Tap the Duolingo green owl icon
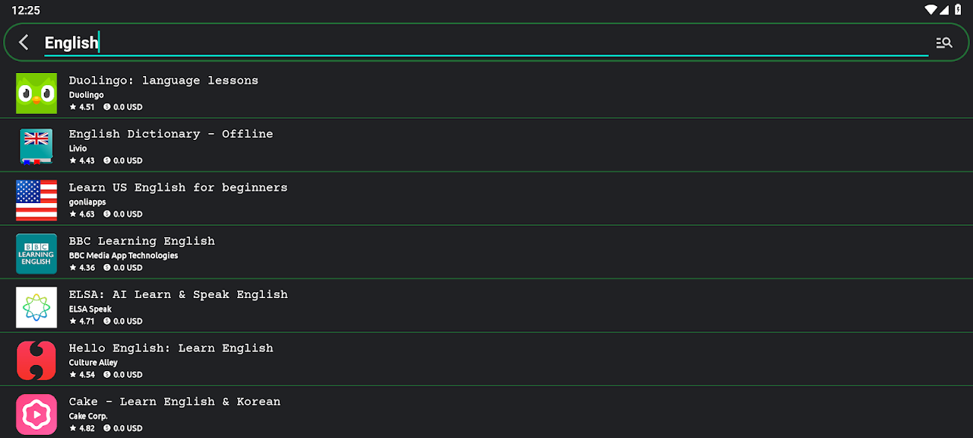Screen dimensions: 973x438 point(36,94)
